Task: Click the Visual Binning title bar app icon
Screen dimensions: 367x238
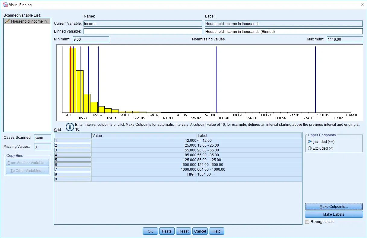Action: tap(5, 5)
